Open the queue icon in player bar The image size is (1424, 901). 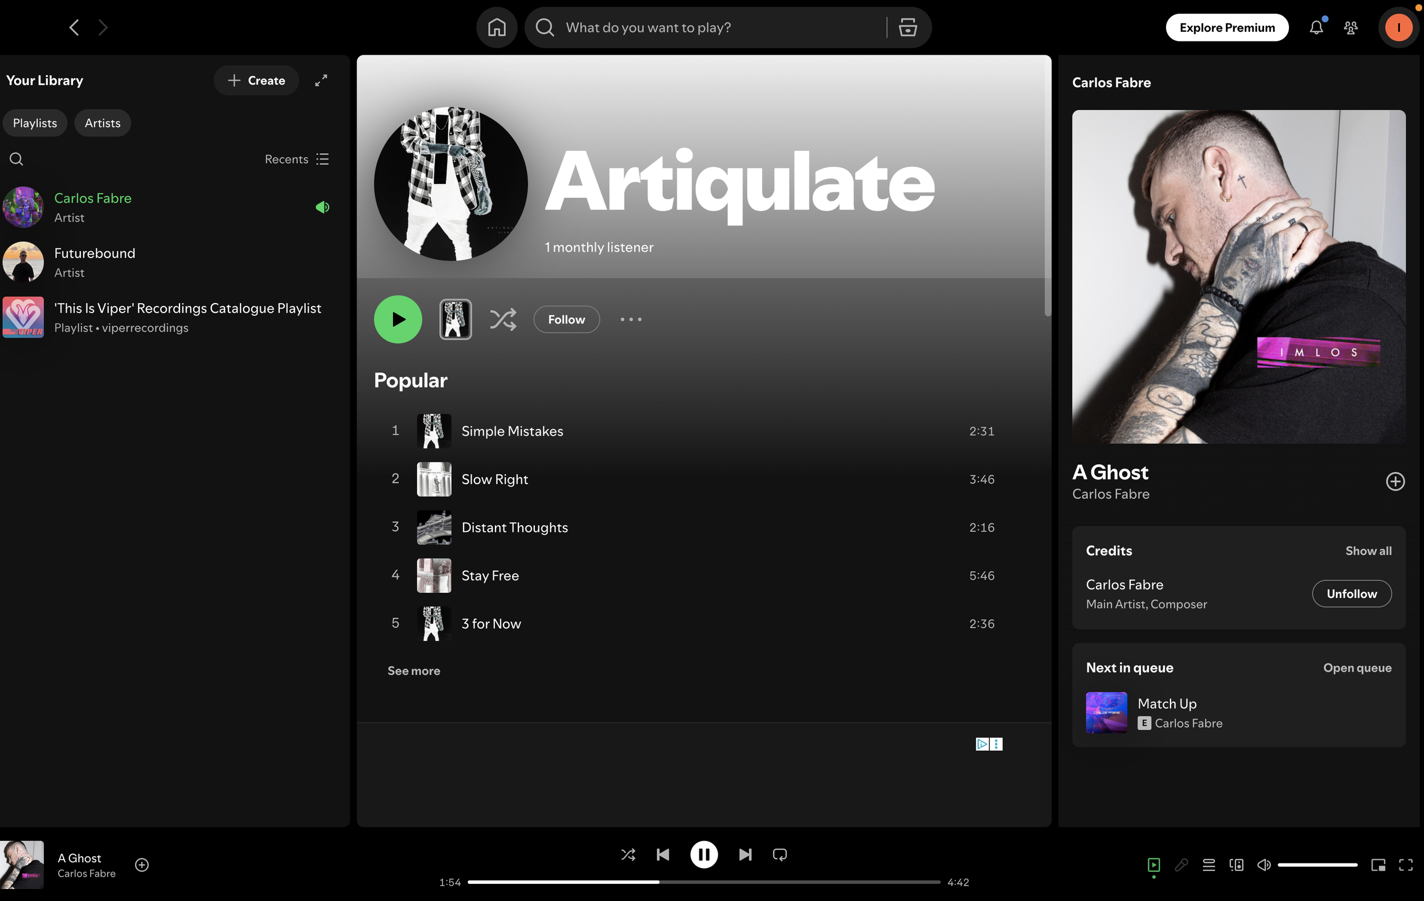coord(1209,865)
